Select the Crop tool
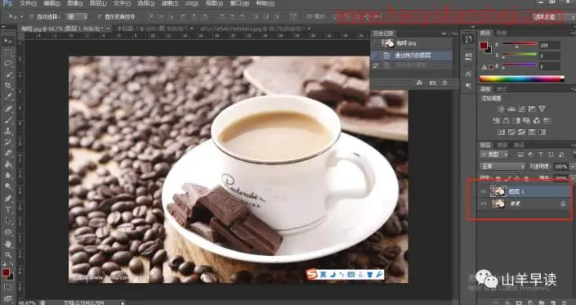The height and width of the screenshot is (305, 576). 8,86
